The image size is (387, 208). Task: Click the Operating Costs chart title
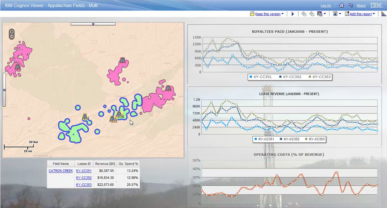point(289,154)
